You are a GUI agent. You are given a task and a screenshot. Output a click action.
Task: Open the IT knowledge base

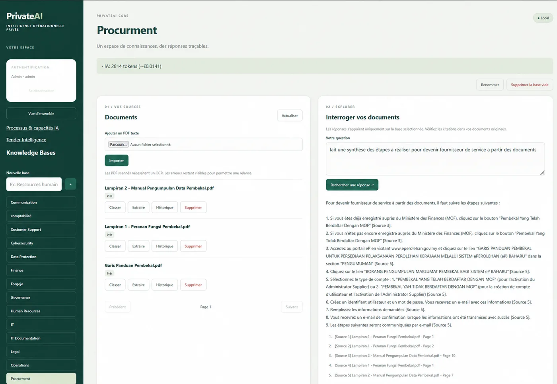(x=41, y=324)
